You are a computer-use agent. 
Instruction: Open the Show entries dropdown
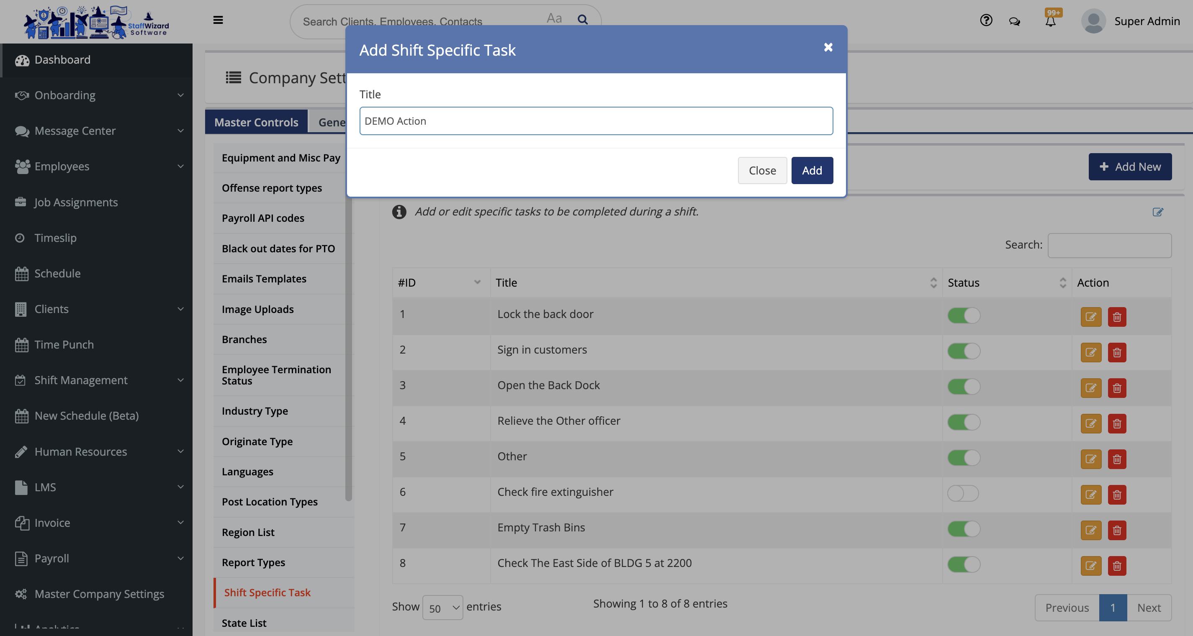(442, 608)
